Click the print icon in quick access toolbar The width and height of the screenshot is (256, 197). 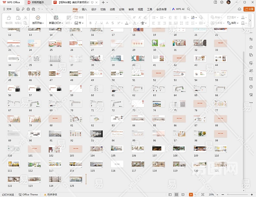28,9
